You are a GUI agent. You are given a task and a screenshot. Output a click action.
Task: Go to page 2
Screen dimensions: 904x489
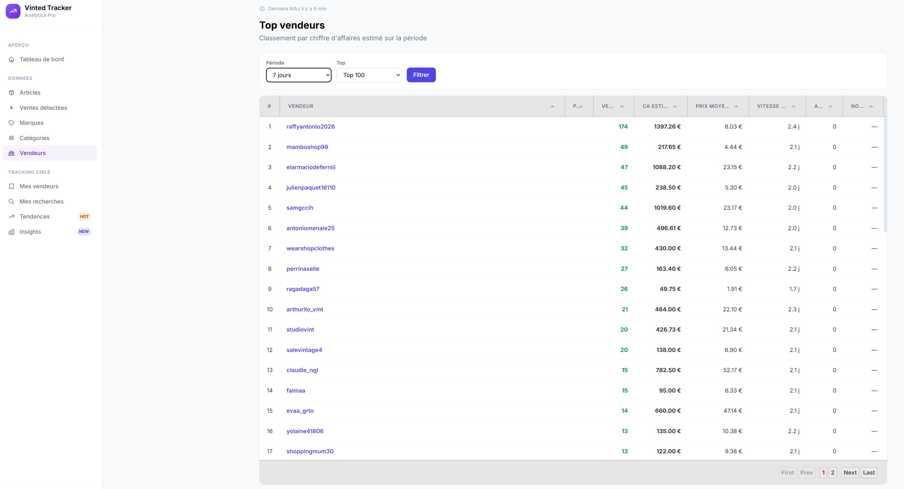click(x=832, y=472)
